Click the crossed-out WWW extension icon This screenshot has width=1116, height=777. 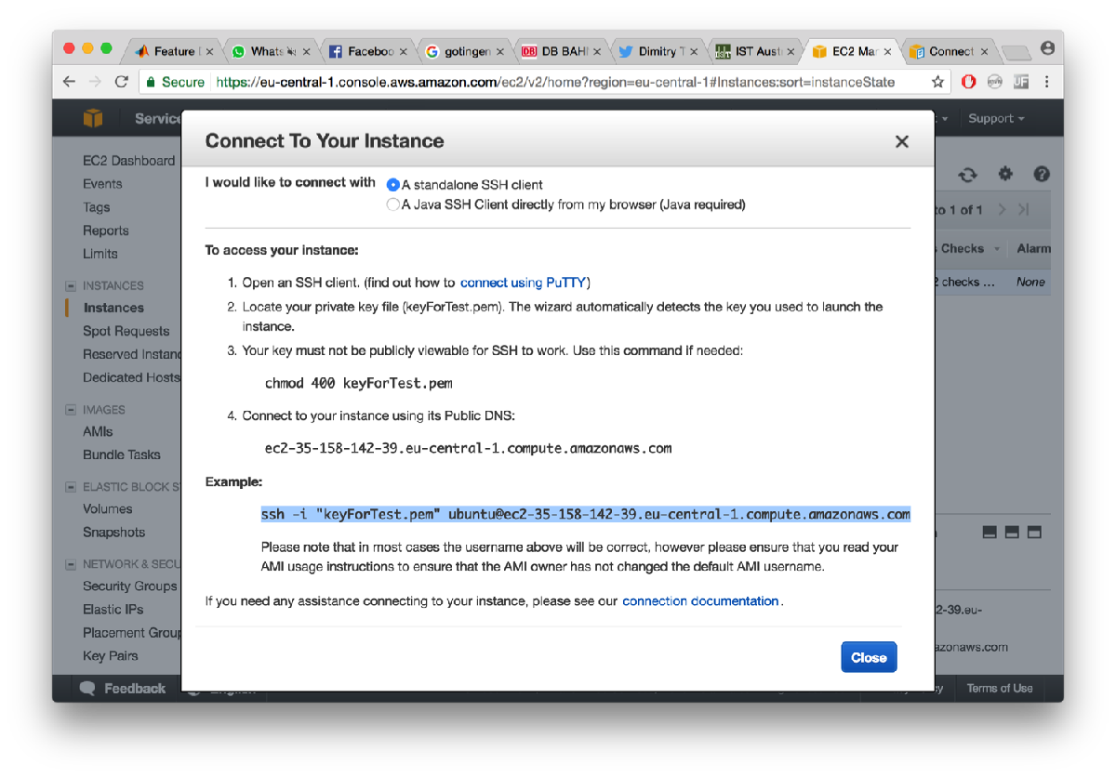994,82
